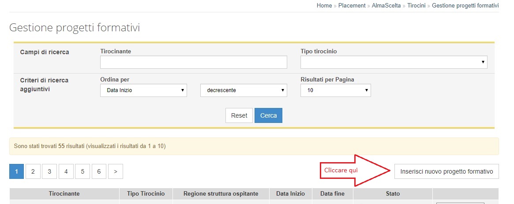
Task: Go to results page 3
Action: pos(49,171)
